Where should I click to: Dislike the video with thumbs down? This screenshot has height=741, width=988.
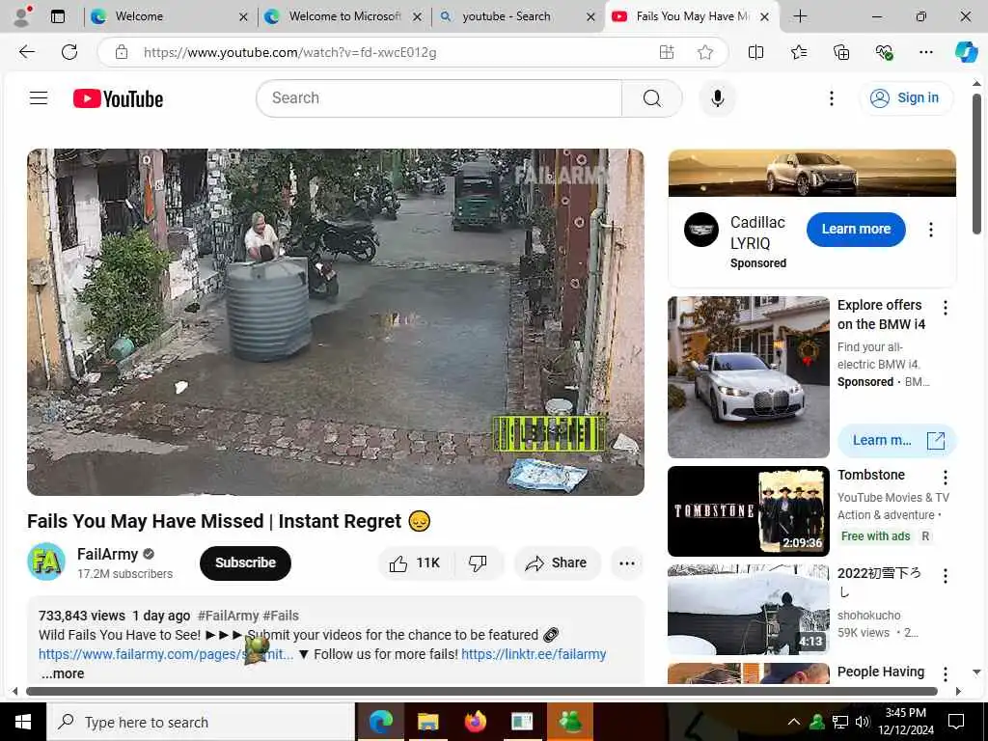tap(478, 563)
